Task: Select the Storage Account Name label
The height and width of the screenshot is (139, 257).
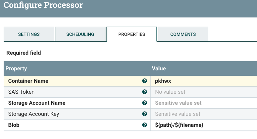Action: [x=37, y=103]
